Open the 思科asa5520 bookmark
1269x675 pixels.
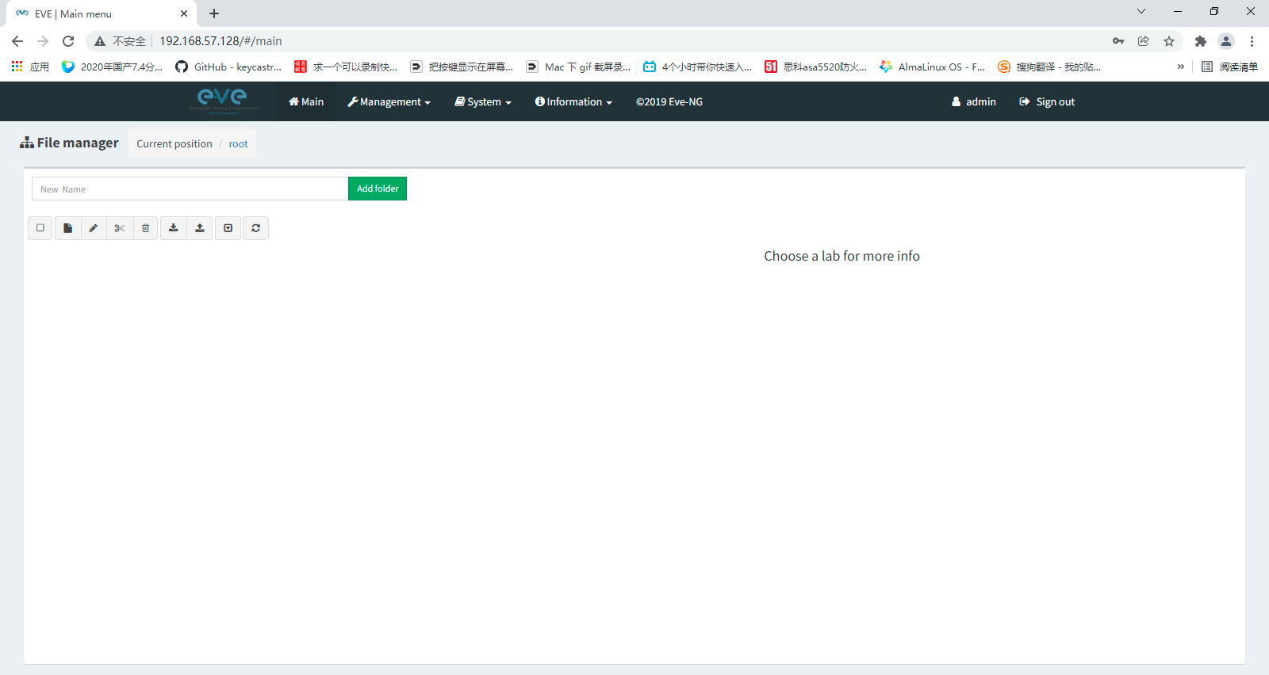click(x=816, y=67)
